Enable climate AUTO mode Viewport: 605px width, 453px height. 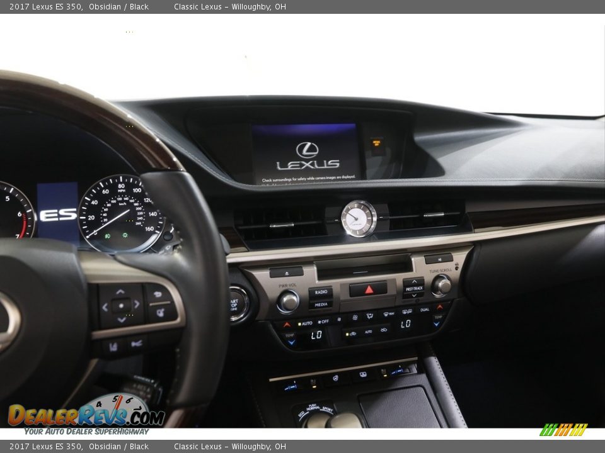pos(305,323)
